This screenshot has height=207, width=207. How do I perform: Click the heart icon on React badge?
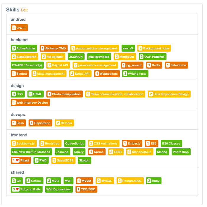(17, 161)
